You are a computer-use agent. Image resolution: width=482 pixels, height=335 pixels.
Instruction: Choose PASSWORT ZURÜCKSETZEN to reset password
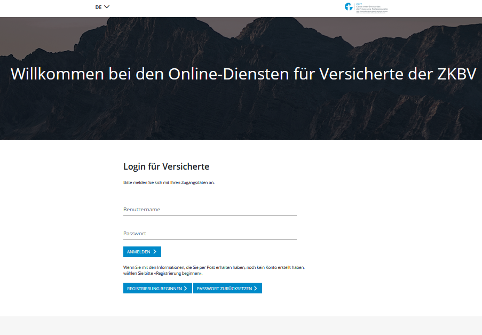click(x=227, y=289)
